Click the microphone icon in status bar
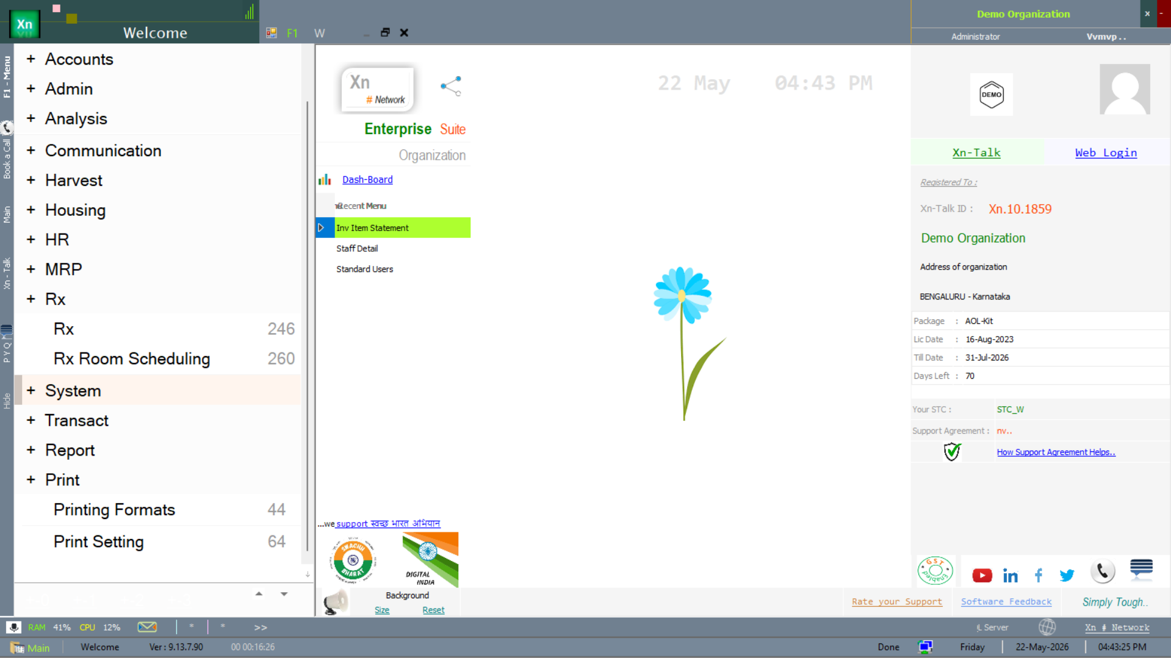 pos(13,627)
